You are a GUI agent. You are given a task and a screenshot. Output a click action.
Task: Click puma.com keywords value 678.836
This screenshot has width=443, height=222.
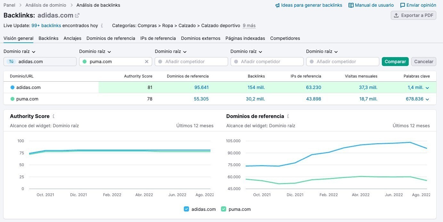[414, 99]
